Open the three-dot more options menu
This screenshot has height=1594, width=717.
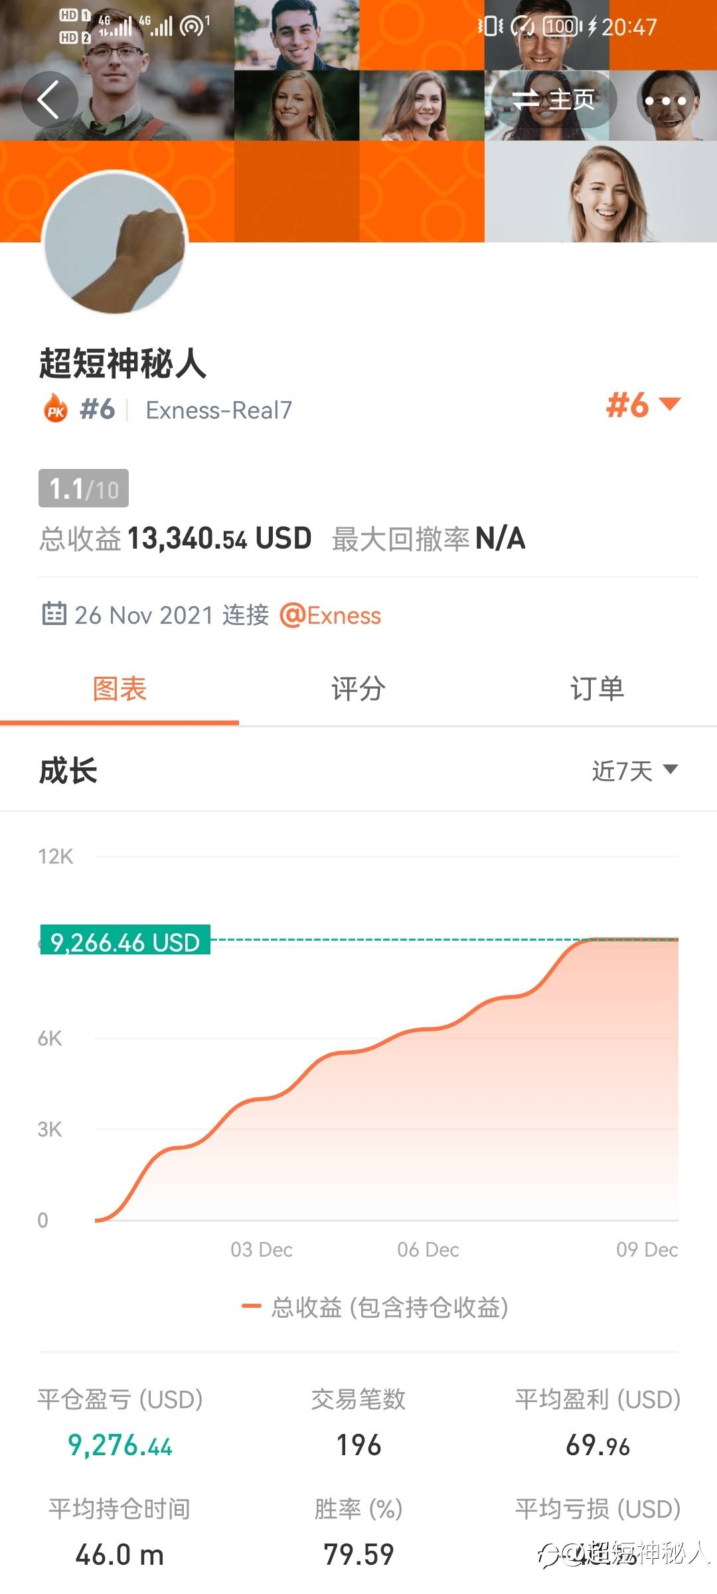pyautogui.click(x=665, y=101)
